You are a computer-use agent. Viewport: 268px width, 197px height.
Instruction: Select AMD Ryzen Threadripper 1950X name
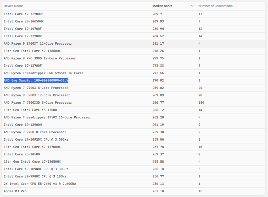point(47,117)
